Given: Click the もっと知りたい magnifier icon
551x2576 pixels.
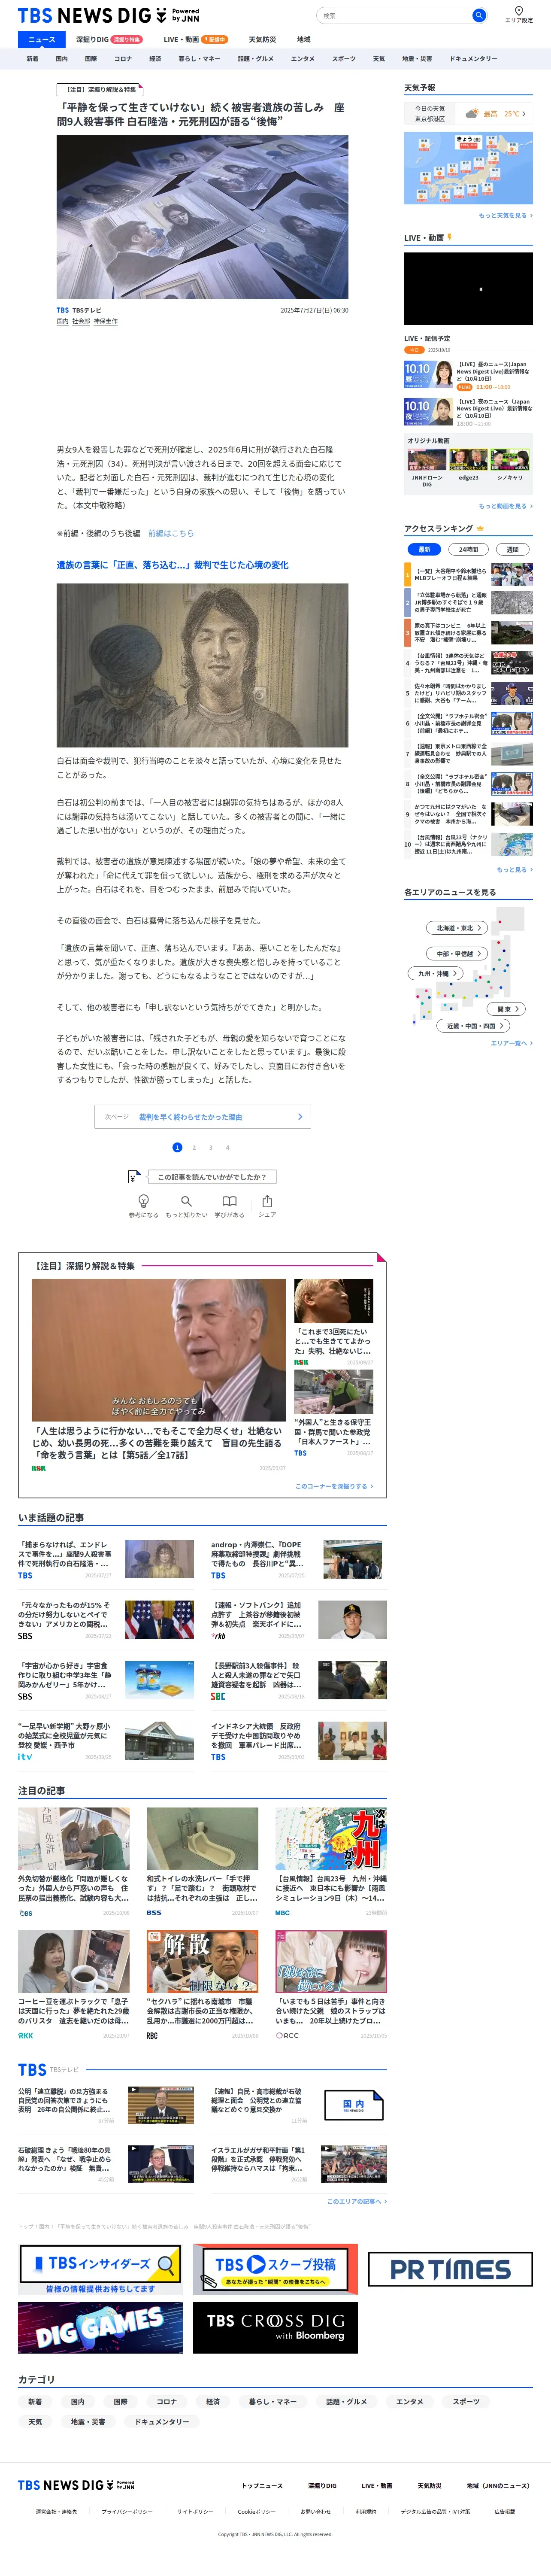Looking at the screenshot, I should click(x=186, y=1201).
